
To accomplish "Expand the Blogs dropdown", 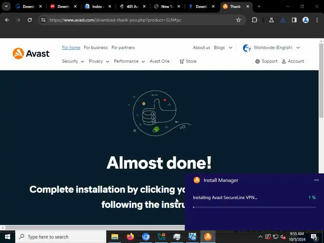I will [223, 47].
